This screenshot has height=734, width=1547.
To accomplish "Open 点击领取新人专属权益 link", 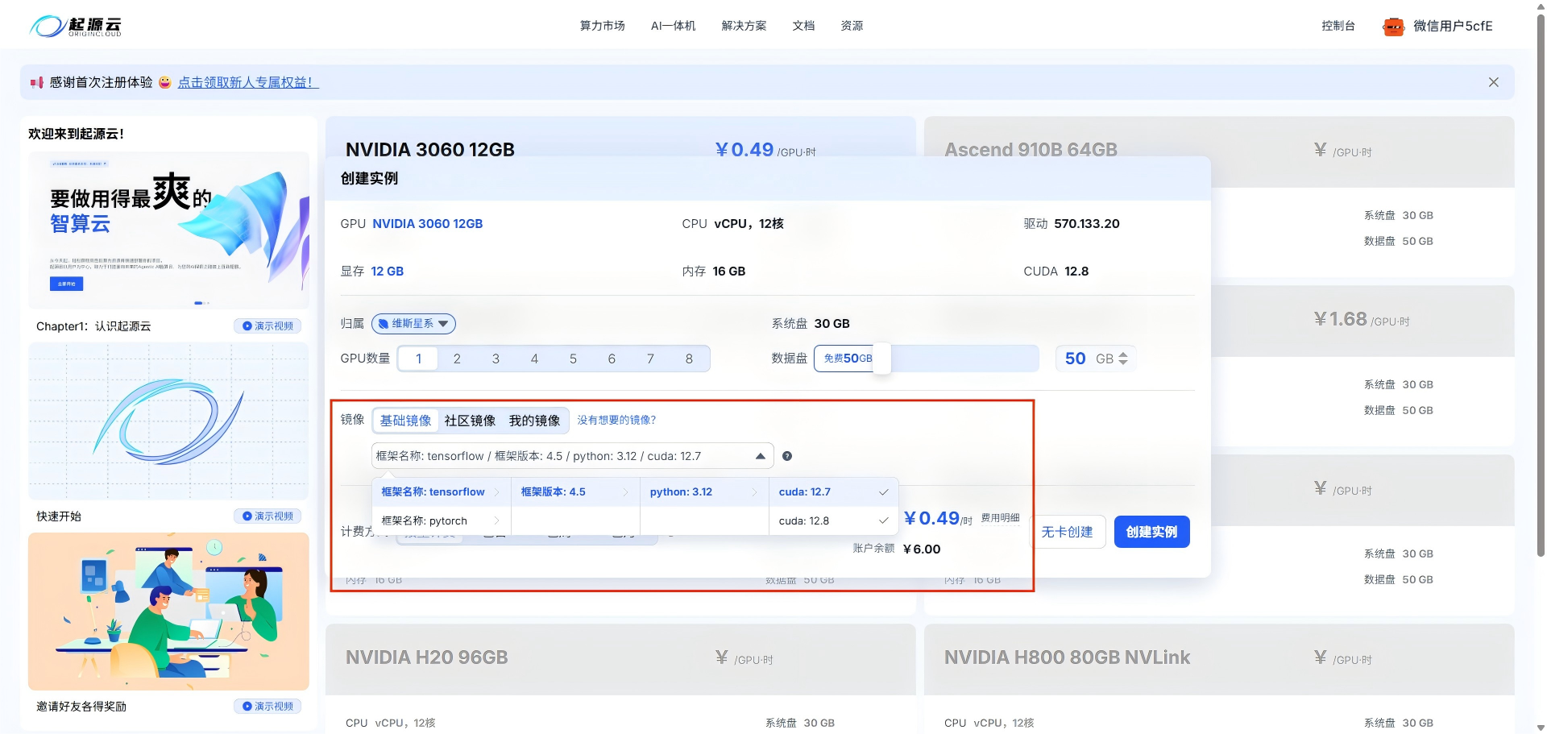I will tap(247, 81).
